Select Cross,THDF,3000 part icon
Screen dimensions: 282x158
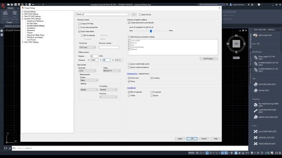pos(256,131)
